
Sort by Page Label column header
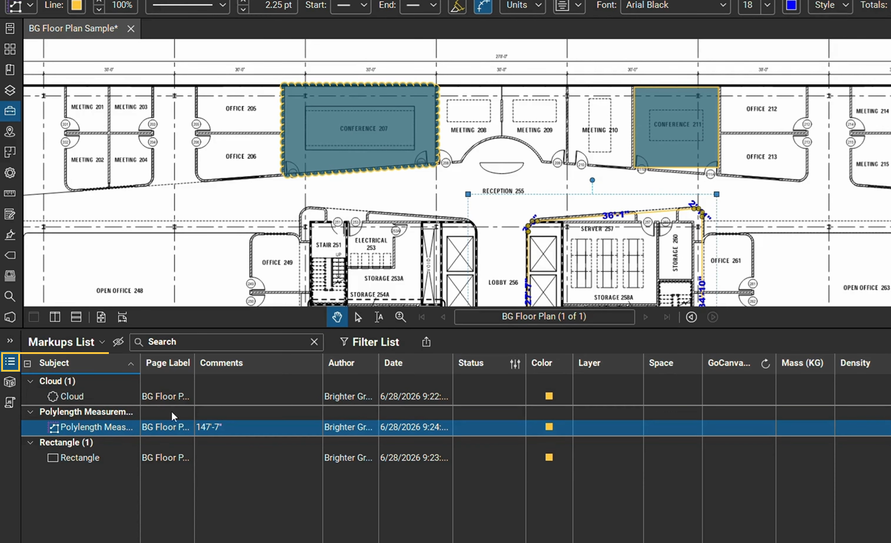coord(168,363)
